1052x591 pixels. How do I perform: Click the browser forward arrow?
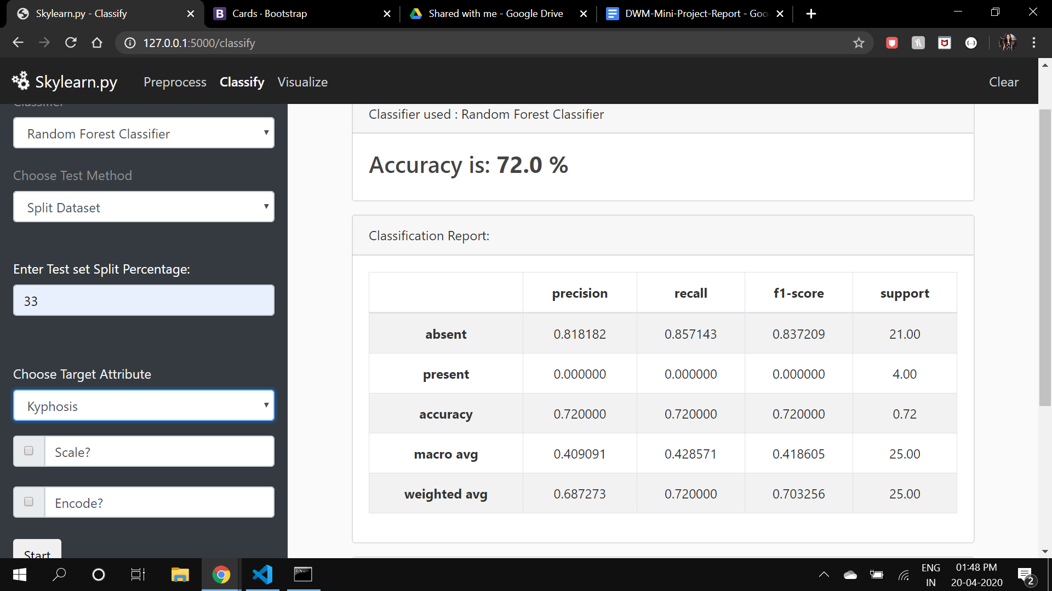coord(44,43)
